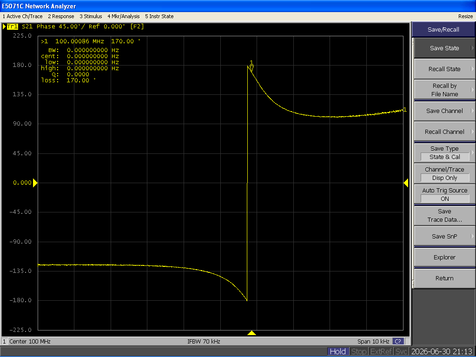The height and width of the screenshot is (357, 476).
Task: Click the softkey panel scrollbar
Action: (x=413, y=164)
